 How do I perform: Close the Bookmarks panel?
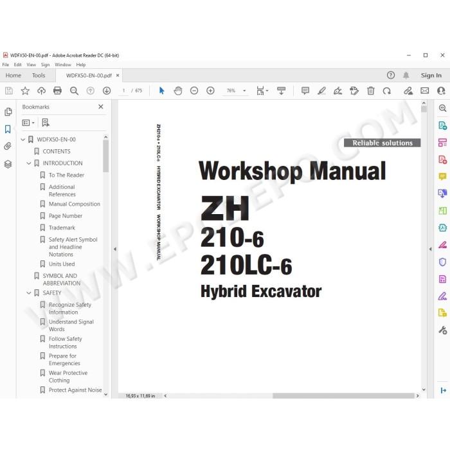pos(101,107)
